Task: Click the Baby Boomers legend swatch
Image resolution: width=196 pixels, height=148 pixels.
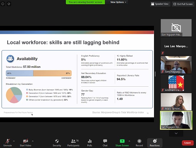Action: (x=27, y=90)
